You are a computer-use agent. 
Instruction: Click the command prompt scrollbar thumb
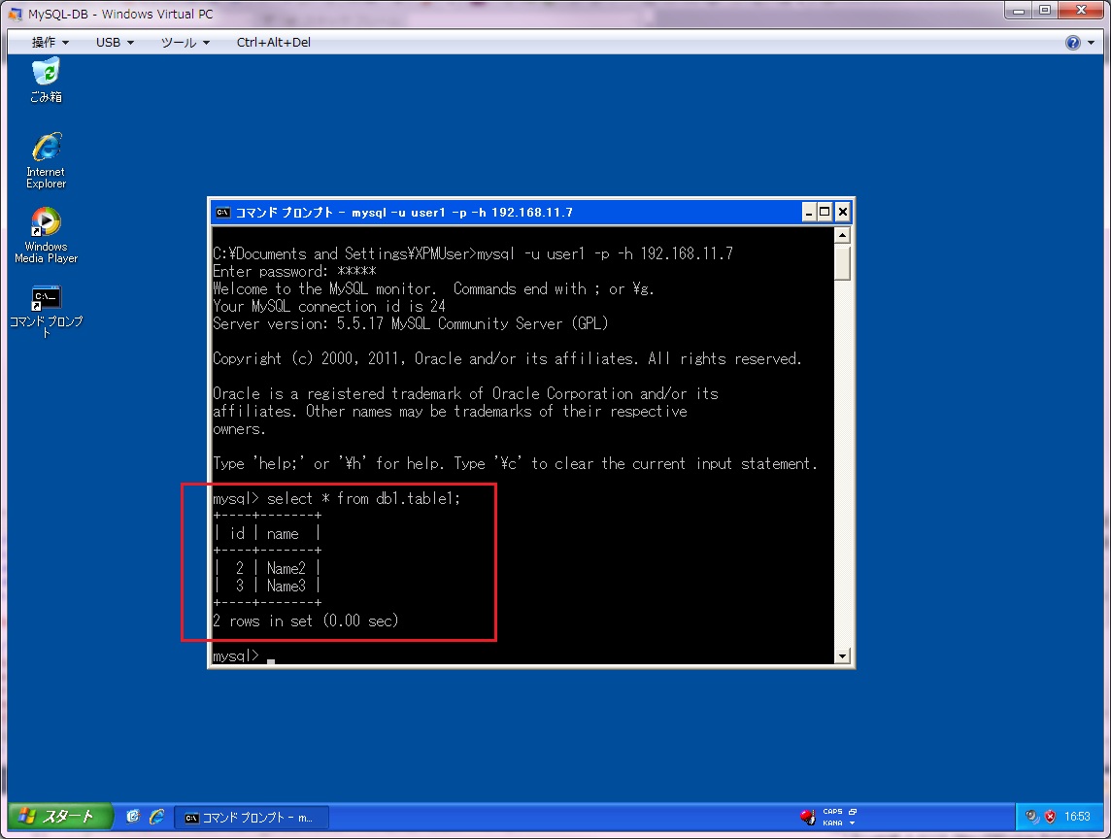[842, 262]
